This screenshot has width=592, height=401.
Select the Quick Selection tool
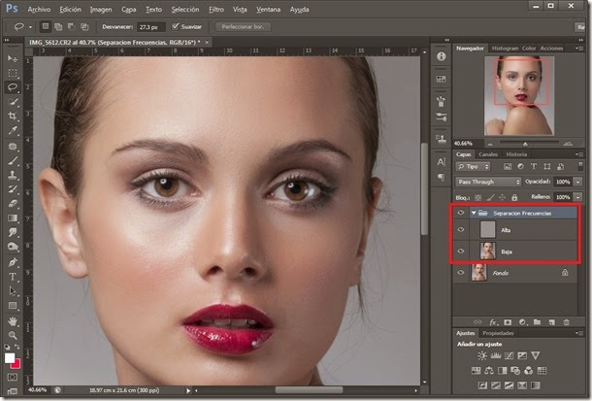tap(13, 102)
